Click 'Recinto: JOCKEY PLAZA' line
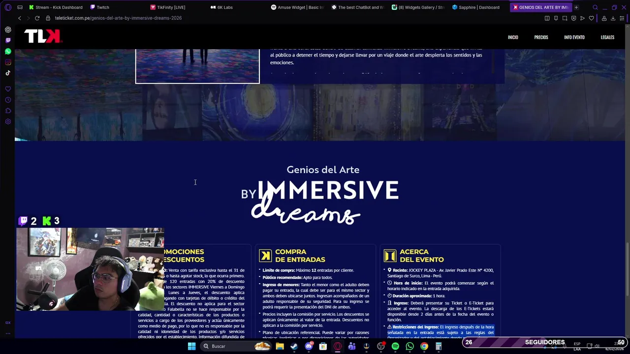The height and width of the screenshot is (354, 630). pos(441,273)
